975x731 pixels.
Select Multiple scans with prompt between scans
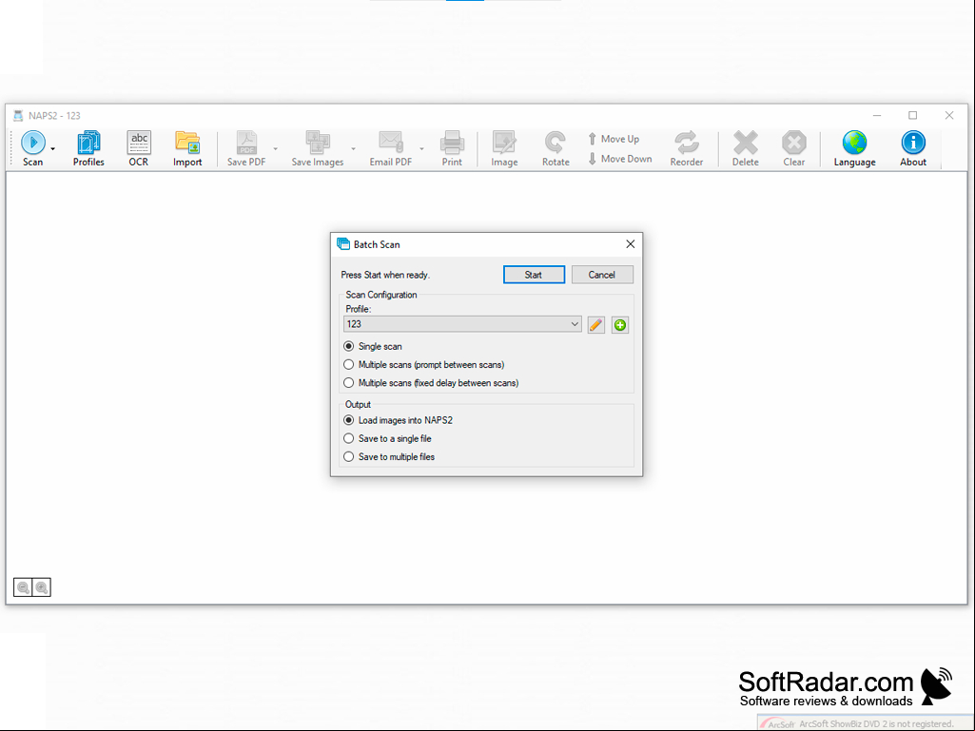(x=424, y=364)
